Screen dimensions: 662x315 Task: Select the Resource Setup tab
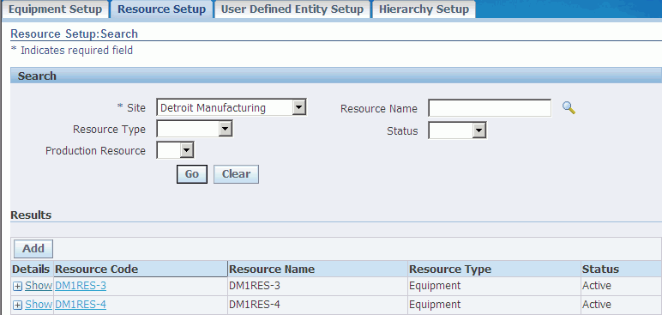(161, 9)
